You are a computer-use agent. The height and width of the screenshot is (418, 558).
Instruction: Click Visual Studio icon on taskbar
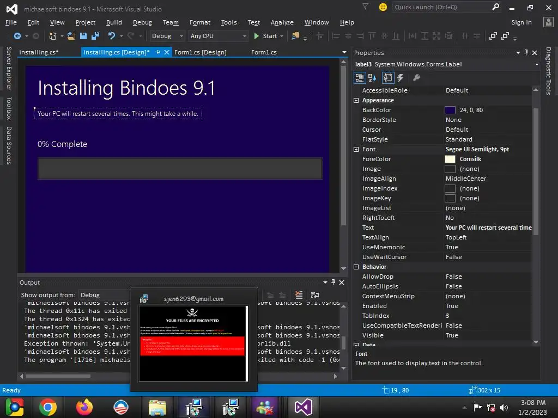pyautogui.click(x=303, y=407)
